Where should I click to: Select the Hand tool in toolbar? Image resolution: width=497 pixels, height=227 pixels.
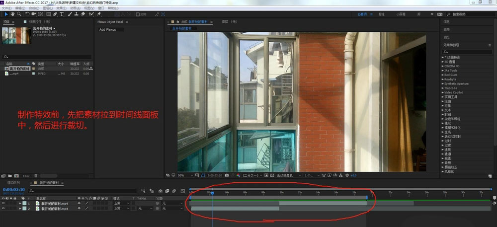tap(13, 14)
